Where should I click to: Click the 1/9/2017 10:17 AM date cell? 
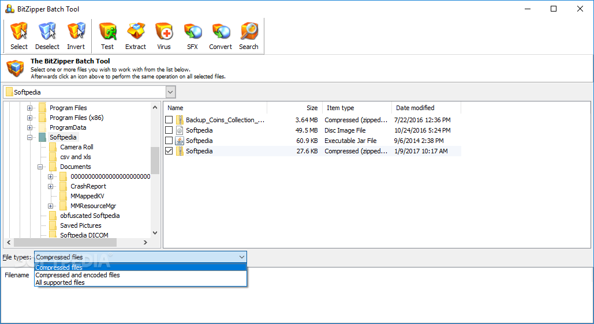click(421, 151)
